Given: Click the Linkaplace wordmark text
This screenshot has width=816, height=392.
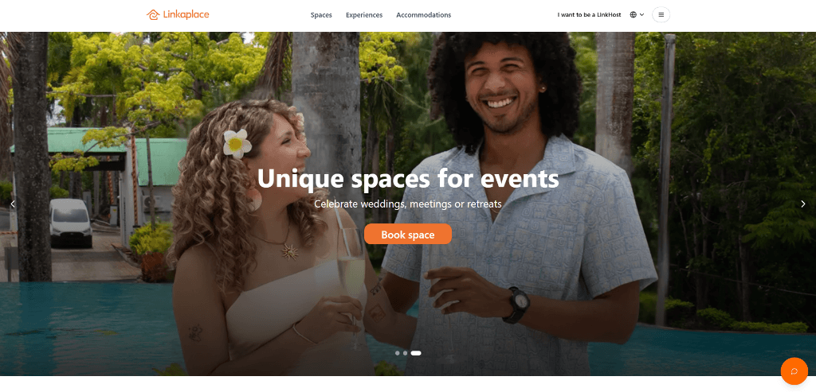Looking at the screenshot, I should point(185,14).
